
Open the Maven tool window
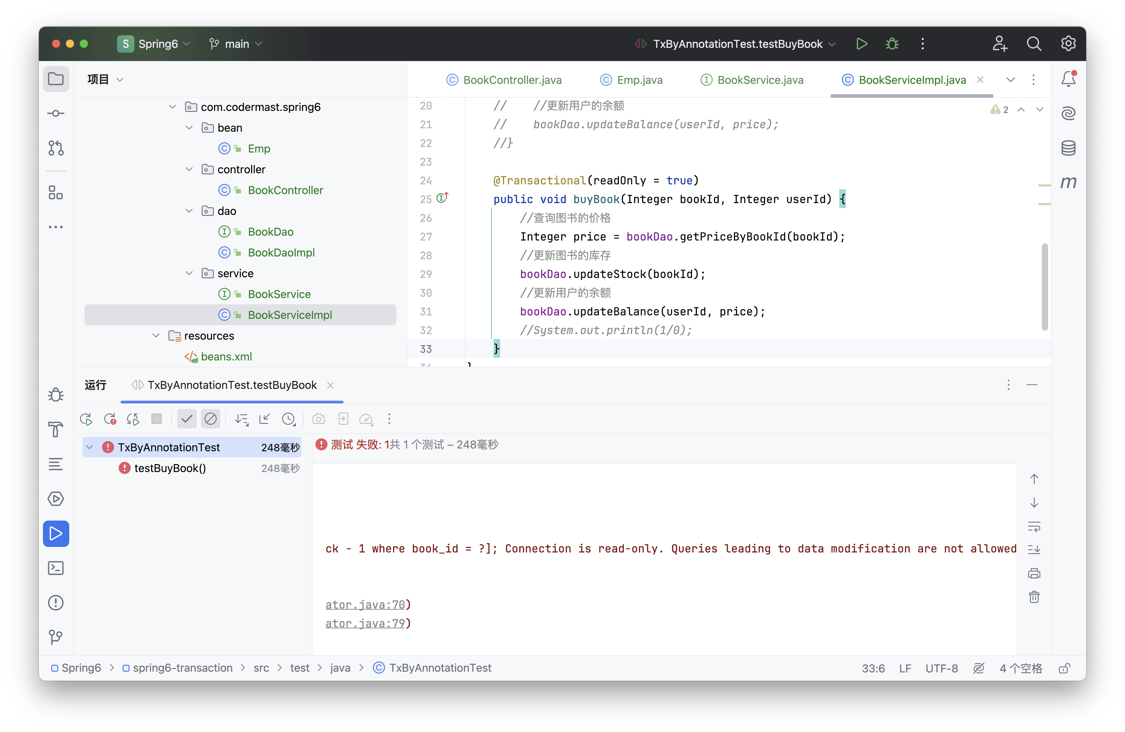tap(1068, 183)
